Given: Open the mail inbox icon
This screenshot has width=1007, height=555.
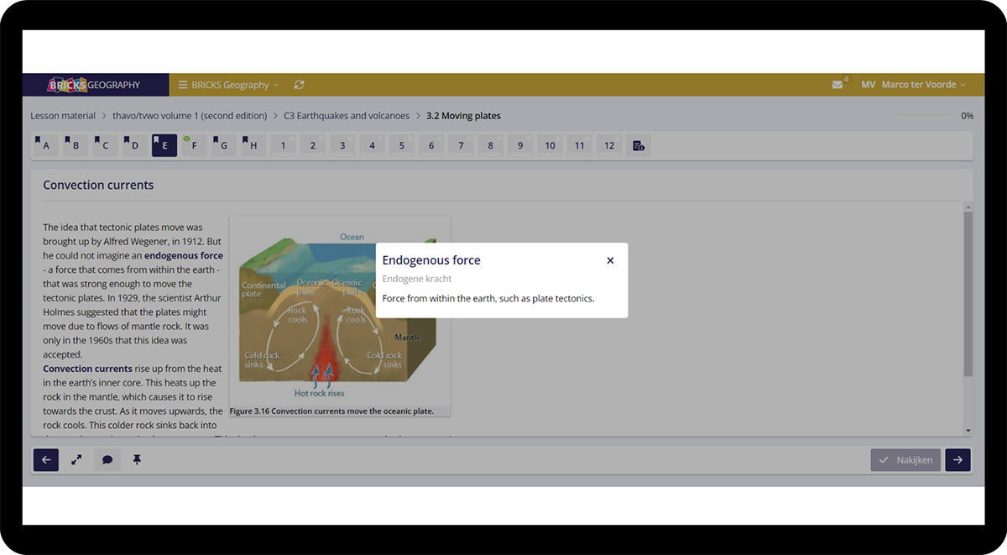Looking at the screenshot, I should tap(837, 85).
